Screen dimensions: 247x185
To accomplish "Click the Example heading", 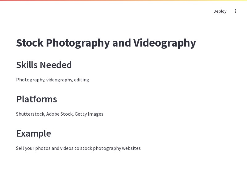I will click(34, 134).
